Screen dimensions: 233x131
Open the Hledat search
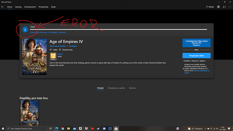tap(210, 7)
